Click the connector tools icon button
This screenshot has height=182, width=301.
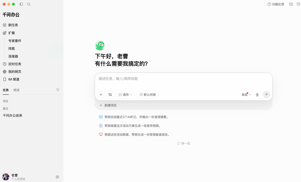point(110,95)
